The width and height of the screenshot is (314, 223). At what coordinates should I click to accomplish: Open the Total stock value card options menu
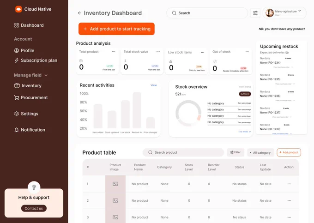pos(158,52)
